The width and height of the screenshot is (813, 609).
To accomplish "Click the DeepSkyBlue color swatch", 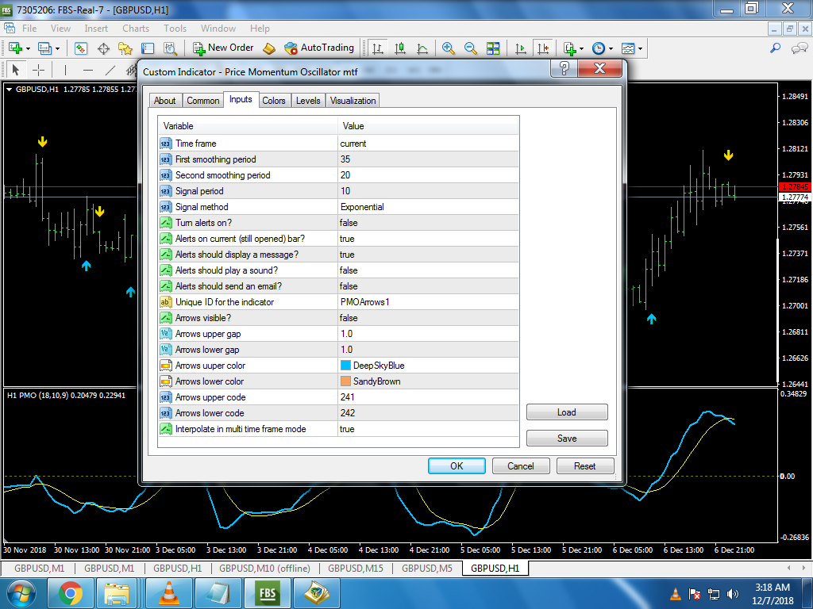I will pyautogui.click(x=345, y=366).
